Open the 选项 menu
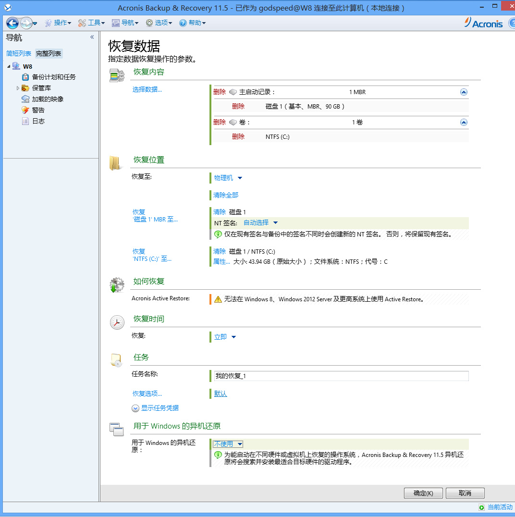515x517 pixels. 159,23
